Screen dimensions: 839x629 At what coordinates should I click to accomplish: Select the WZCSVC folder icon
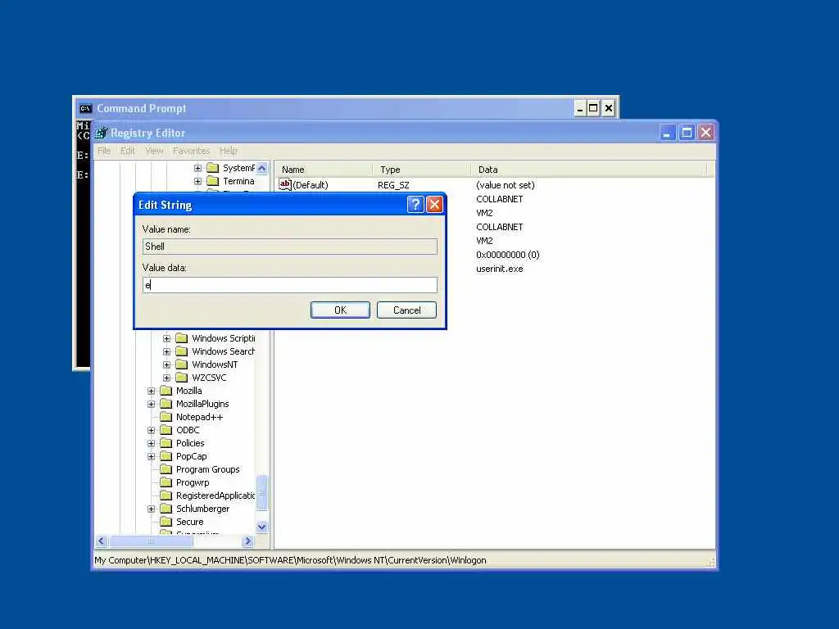point(181,378)
